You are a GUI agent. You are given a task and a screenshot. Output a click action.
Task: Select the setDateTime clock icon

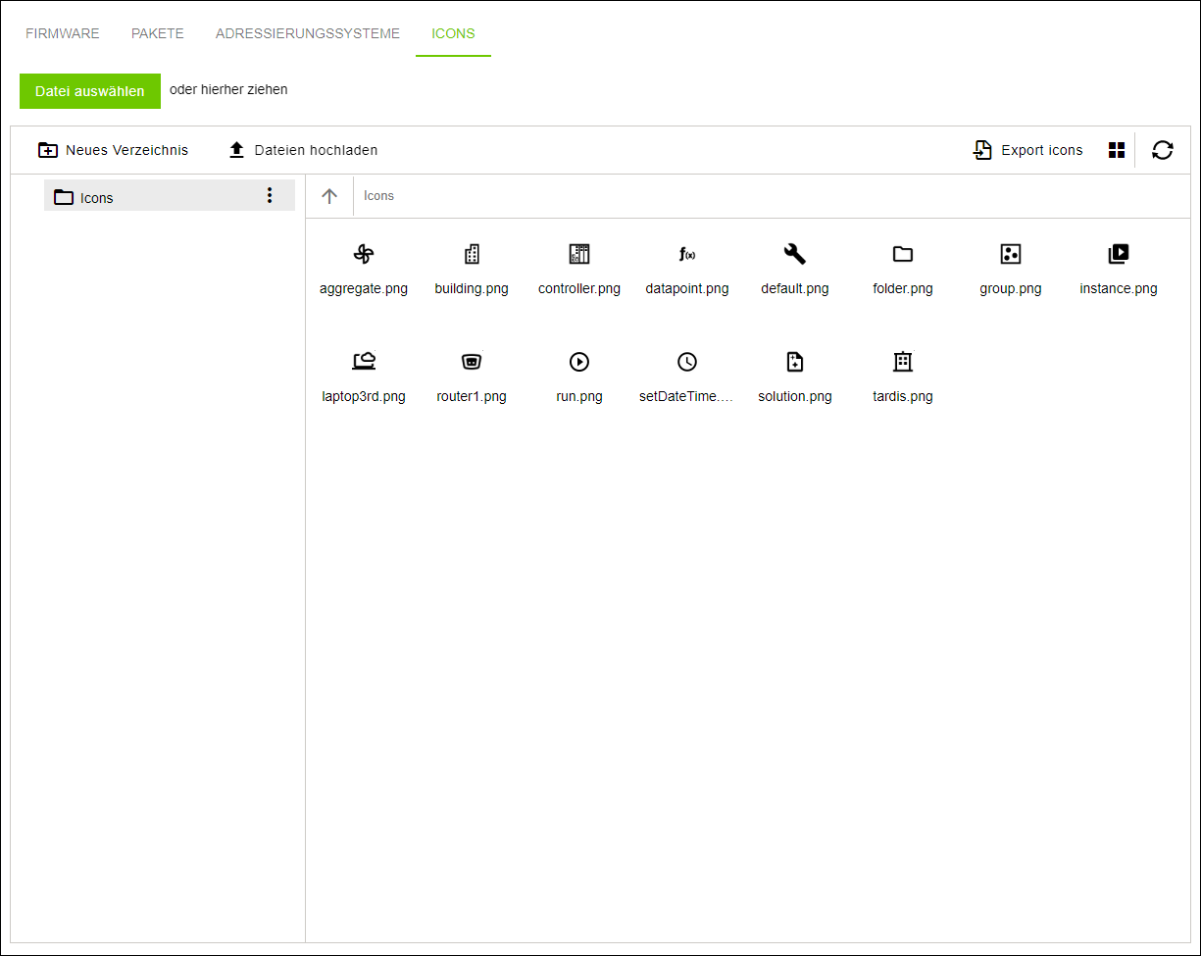point(687,362)
